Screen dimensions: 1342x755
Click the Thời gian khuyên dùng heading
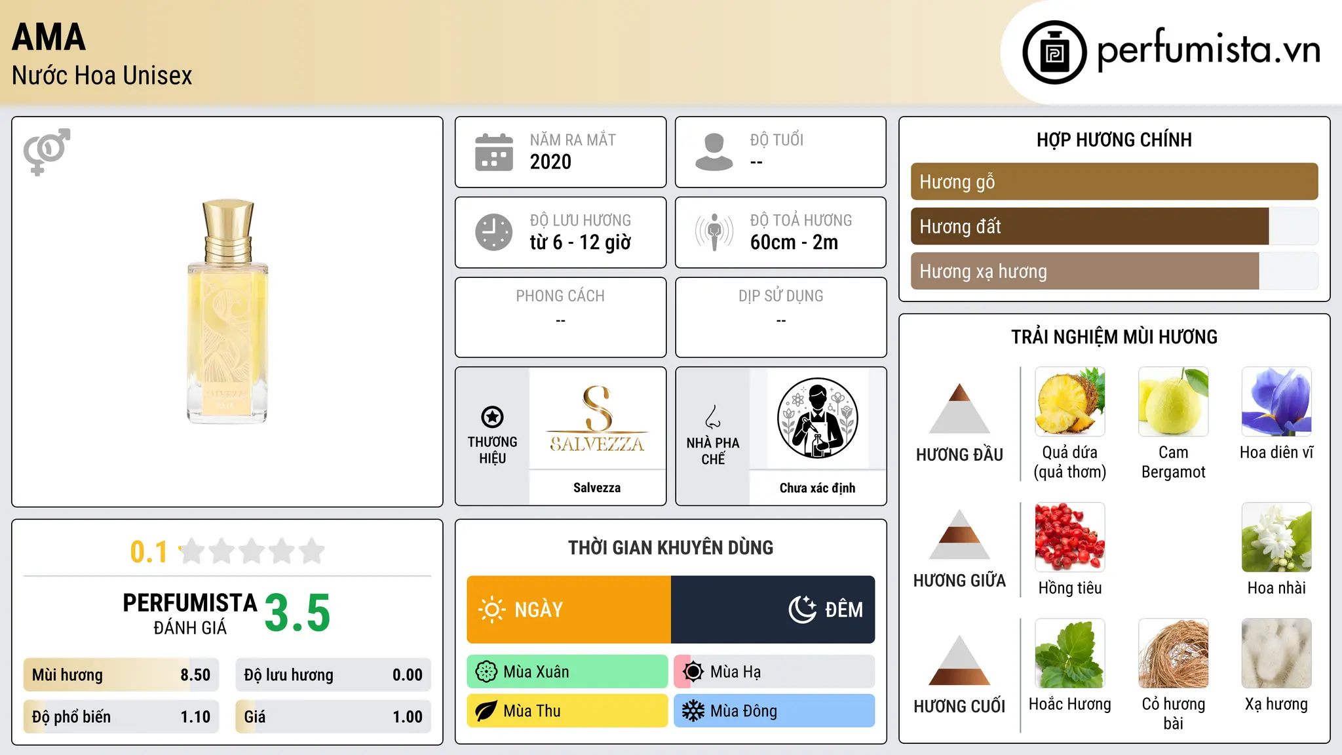(x=671, y=547)
